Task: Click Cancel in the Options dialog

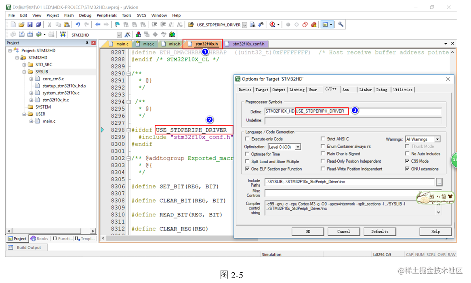Action: pyautogui.click(x=344, y=231)
